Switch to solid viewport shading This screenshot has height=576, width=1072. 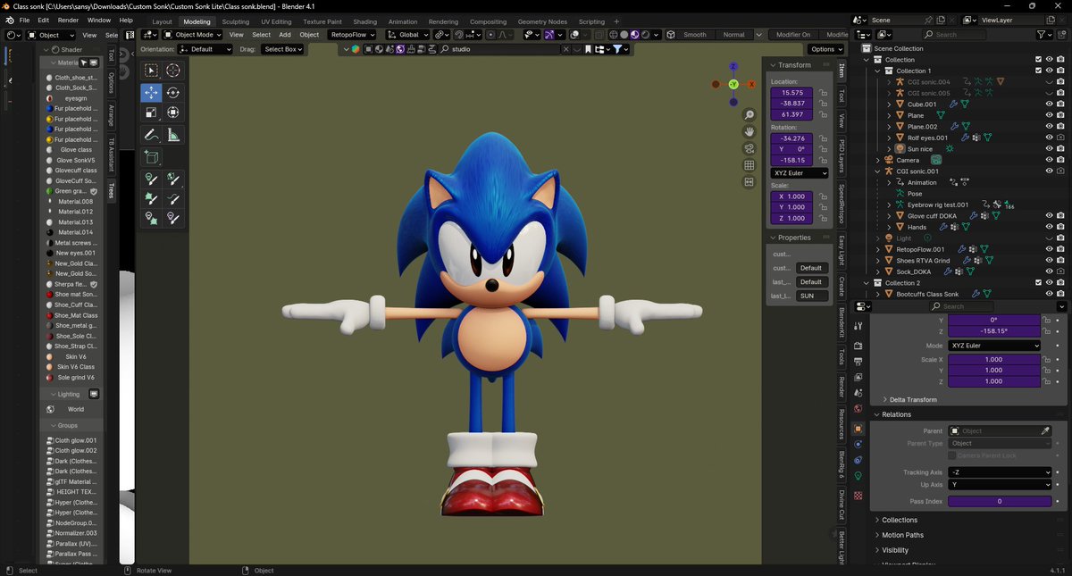coord(624,35)
